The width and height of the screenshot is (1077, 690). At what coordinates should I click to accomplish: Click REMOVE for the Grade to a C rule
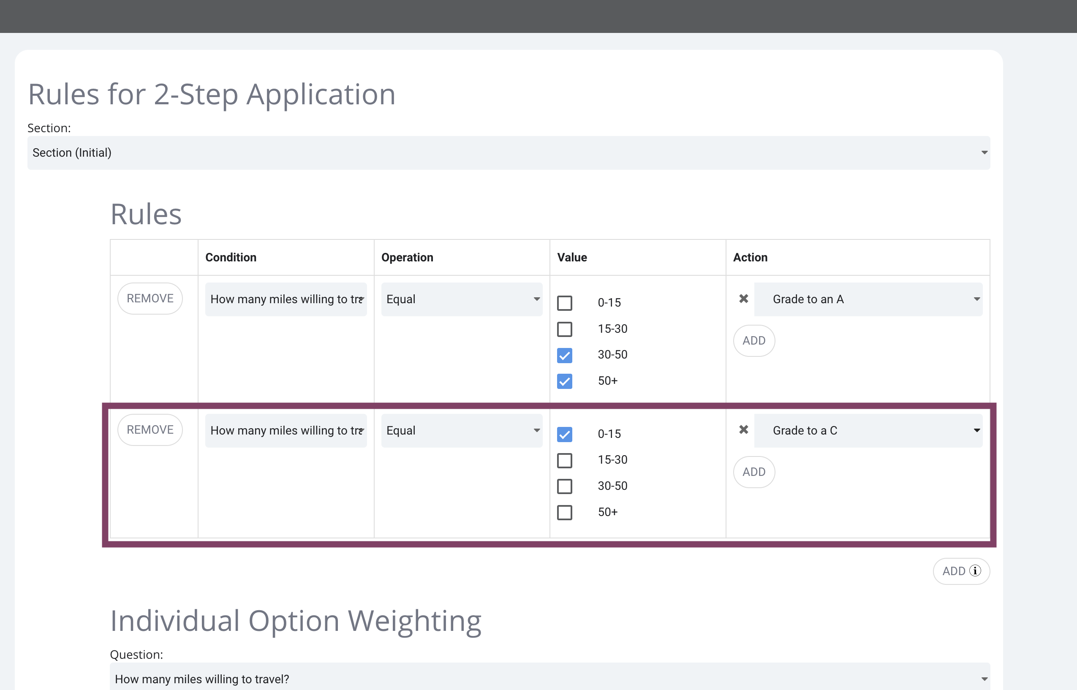point(150,430)
